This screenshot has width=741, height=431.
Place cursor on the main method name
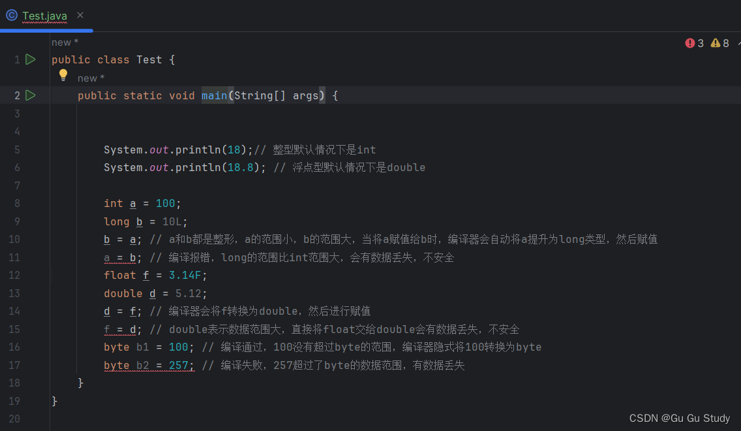pyautogui.click(x=214, y=95)
